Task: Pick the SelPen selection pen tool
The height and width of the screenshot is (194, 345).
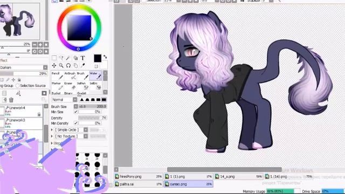Action: [x=82, y=86]
